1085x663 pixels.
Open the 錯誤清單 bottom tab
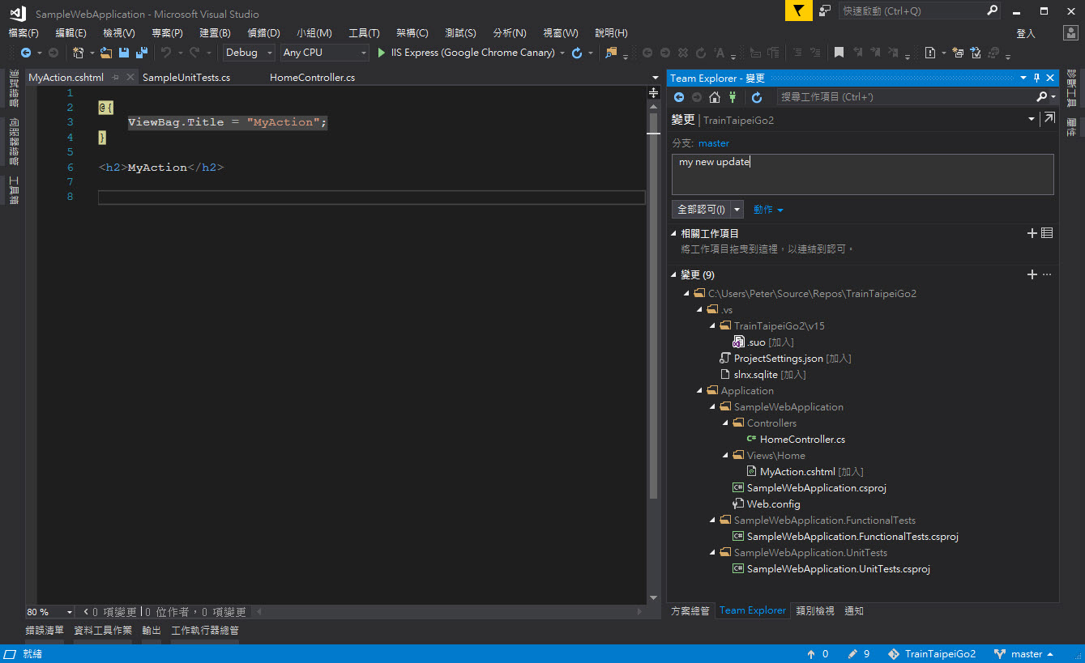[45, 631]
